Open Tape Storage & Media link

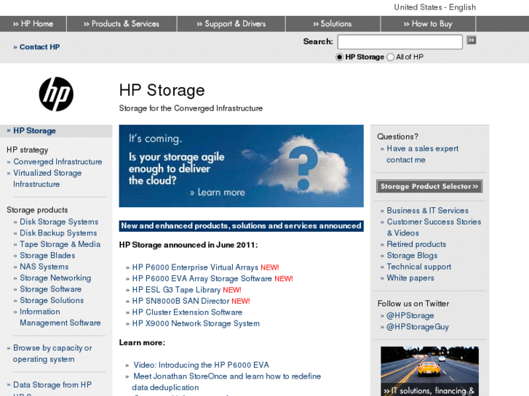pos(60,244)
